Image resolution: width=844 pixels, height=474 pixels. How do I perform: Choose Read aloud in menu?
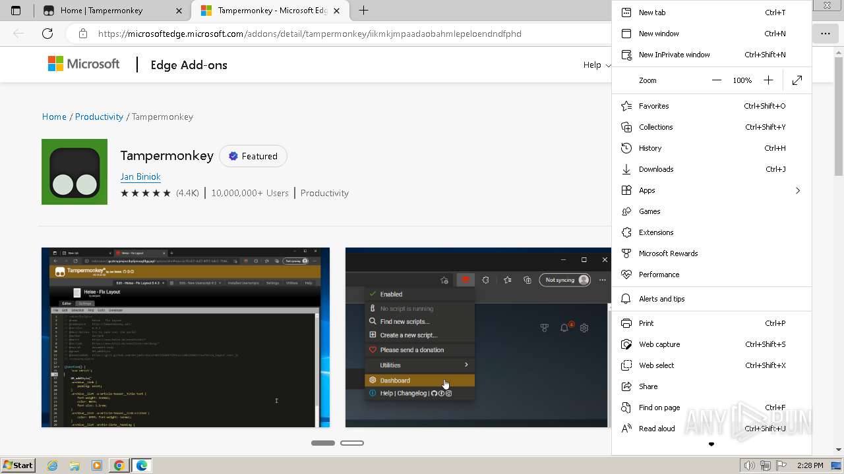coord(711,429)
